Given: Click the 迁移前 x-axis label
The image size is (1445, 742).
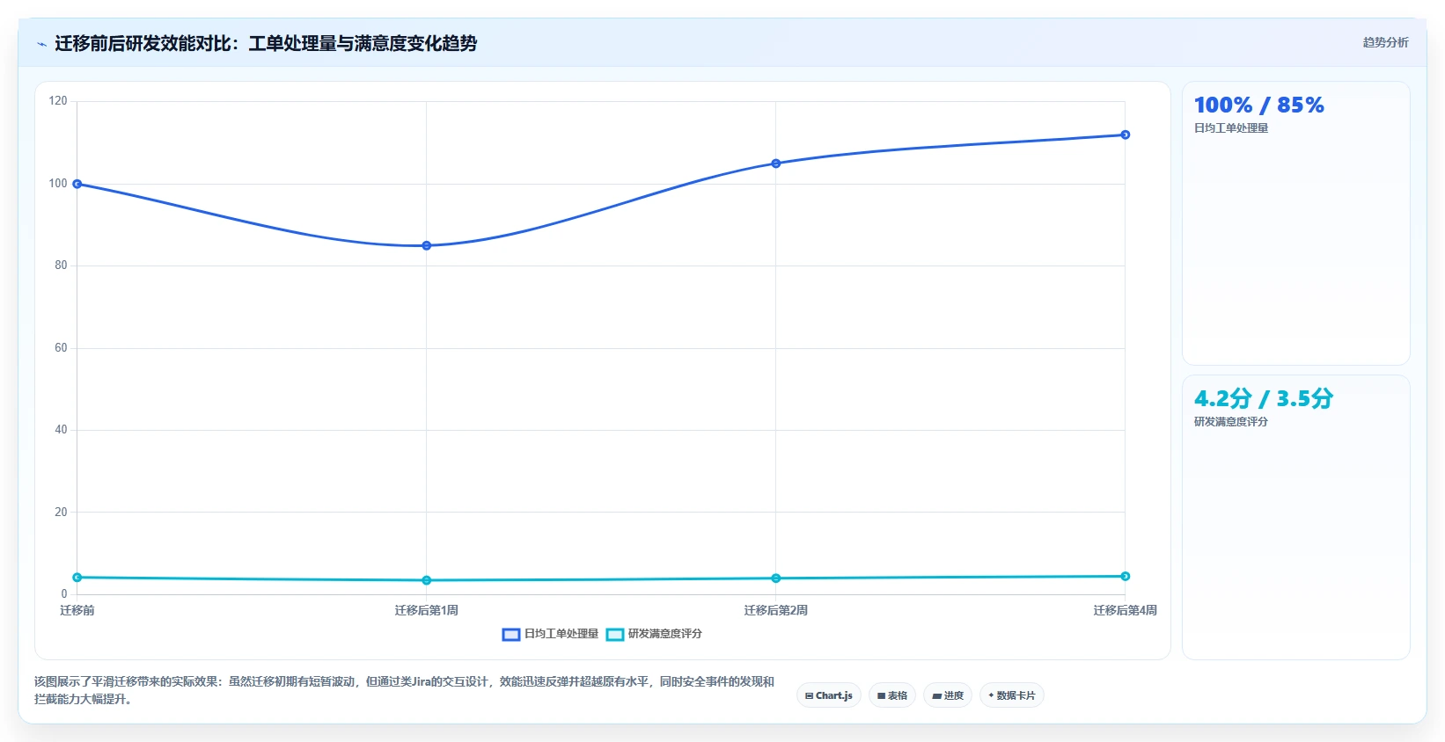Looking at the screenshot, I should coord(77,610).
